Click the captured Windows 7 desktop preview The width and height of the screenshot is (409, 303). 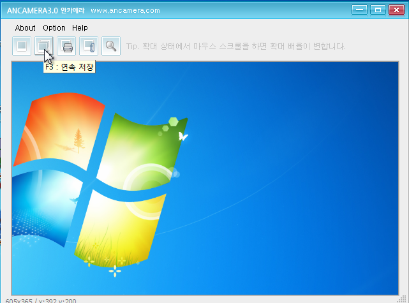pos(205,179)
